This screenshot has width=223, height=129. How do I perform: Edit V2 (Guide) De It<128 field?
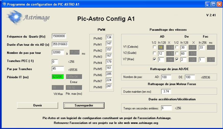tap(183, 54)
